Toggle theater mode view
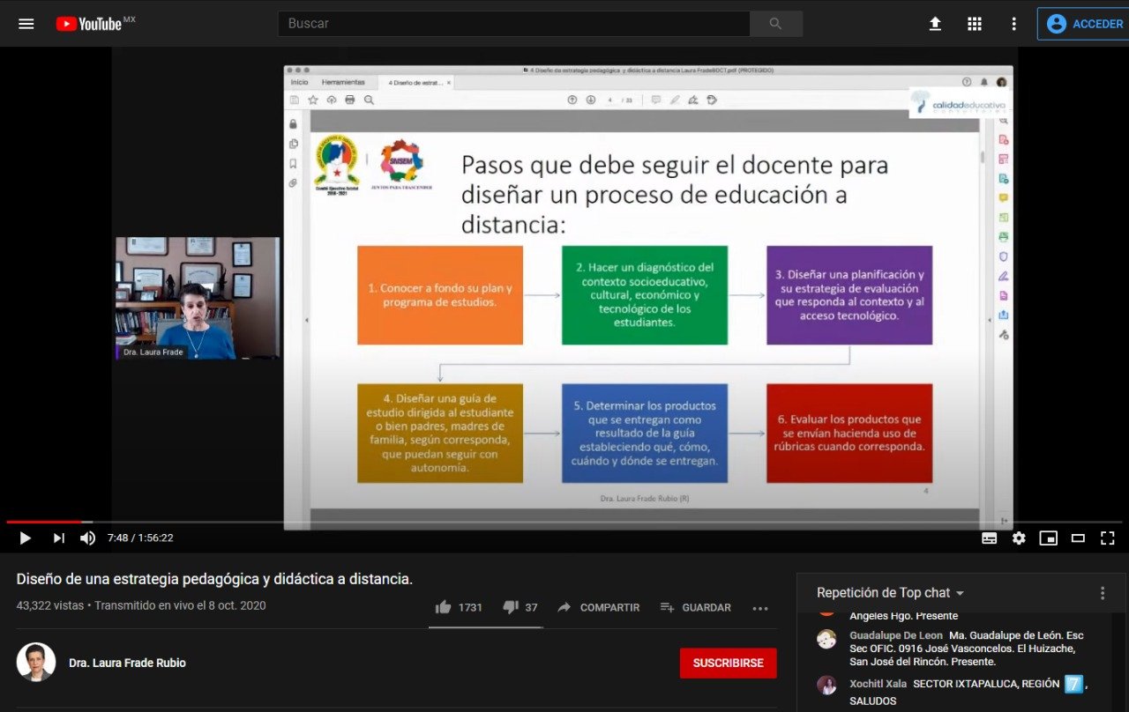1129x712 pixels. pyautogui.click(x=1078, y=538)
